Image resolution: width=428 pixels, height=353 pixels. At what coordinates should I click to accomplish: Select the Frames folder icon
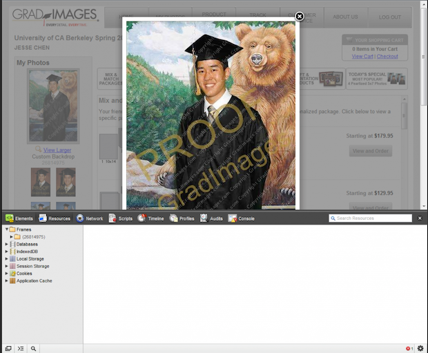(x=12, y=230)
